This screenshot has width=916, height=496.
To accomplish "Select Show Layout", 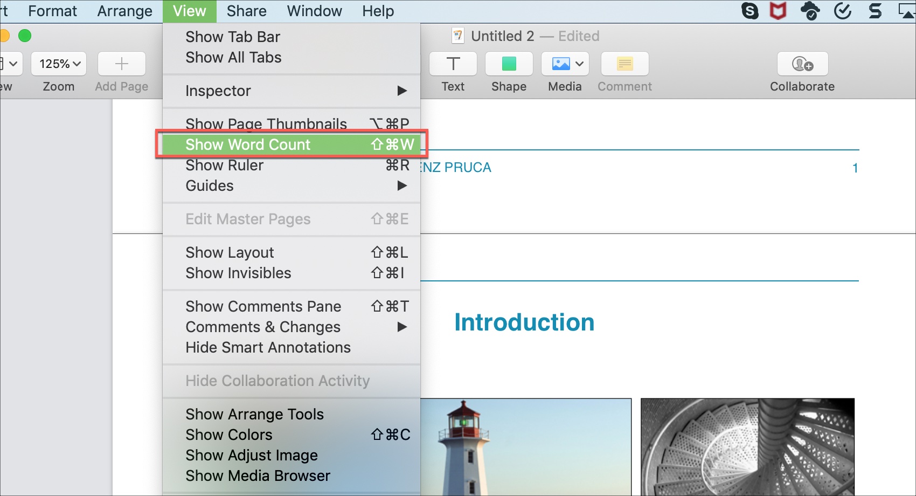I will [x=292, y=252].
